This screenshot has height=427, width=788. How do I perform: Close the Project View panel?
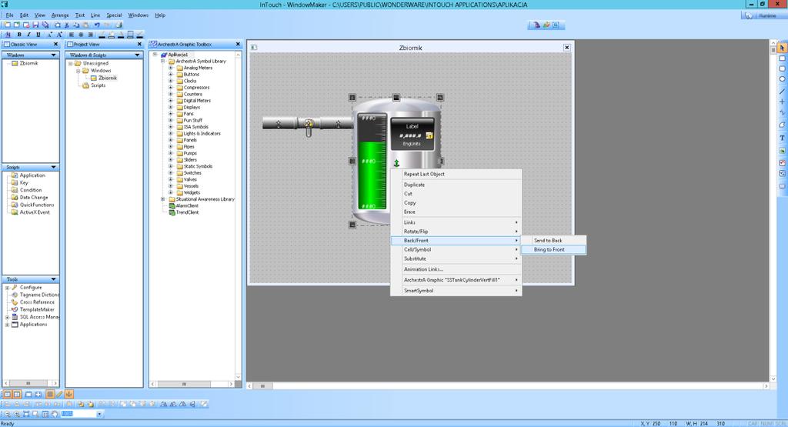click(x=140, y=44)
